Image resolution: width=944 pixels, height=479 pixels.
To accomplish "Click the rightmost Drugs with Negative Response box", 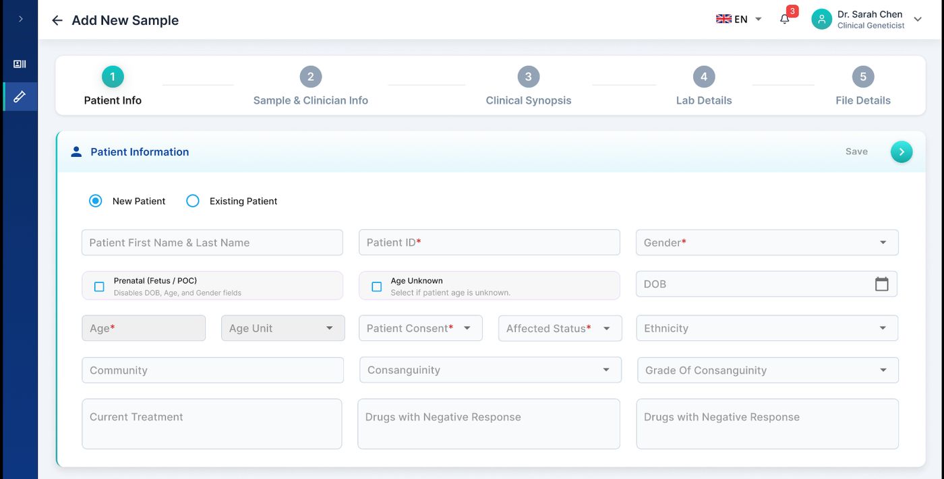I will tap(767, 424).
